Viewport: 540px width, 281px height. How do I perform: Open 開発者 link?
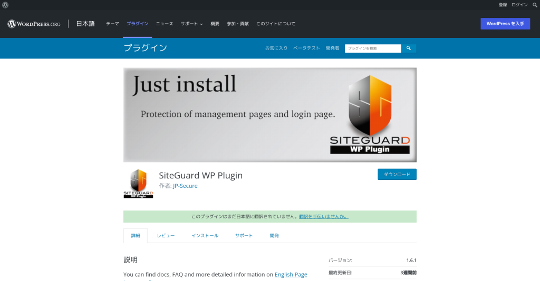point(332,48)
